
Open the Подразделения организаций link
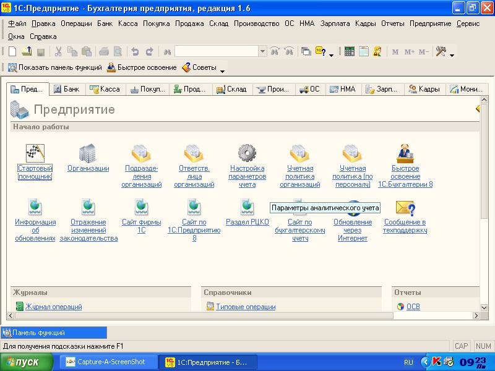[x=142, y=176]
